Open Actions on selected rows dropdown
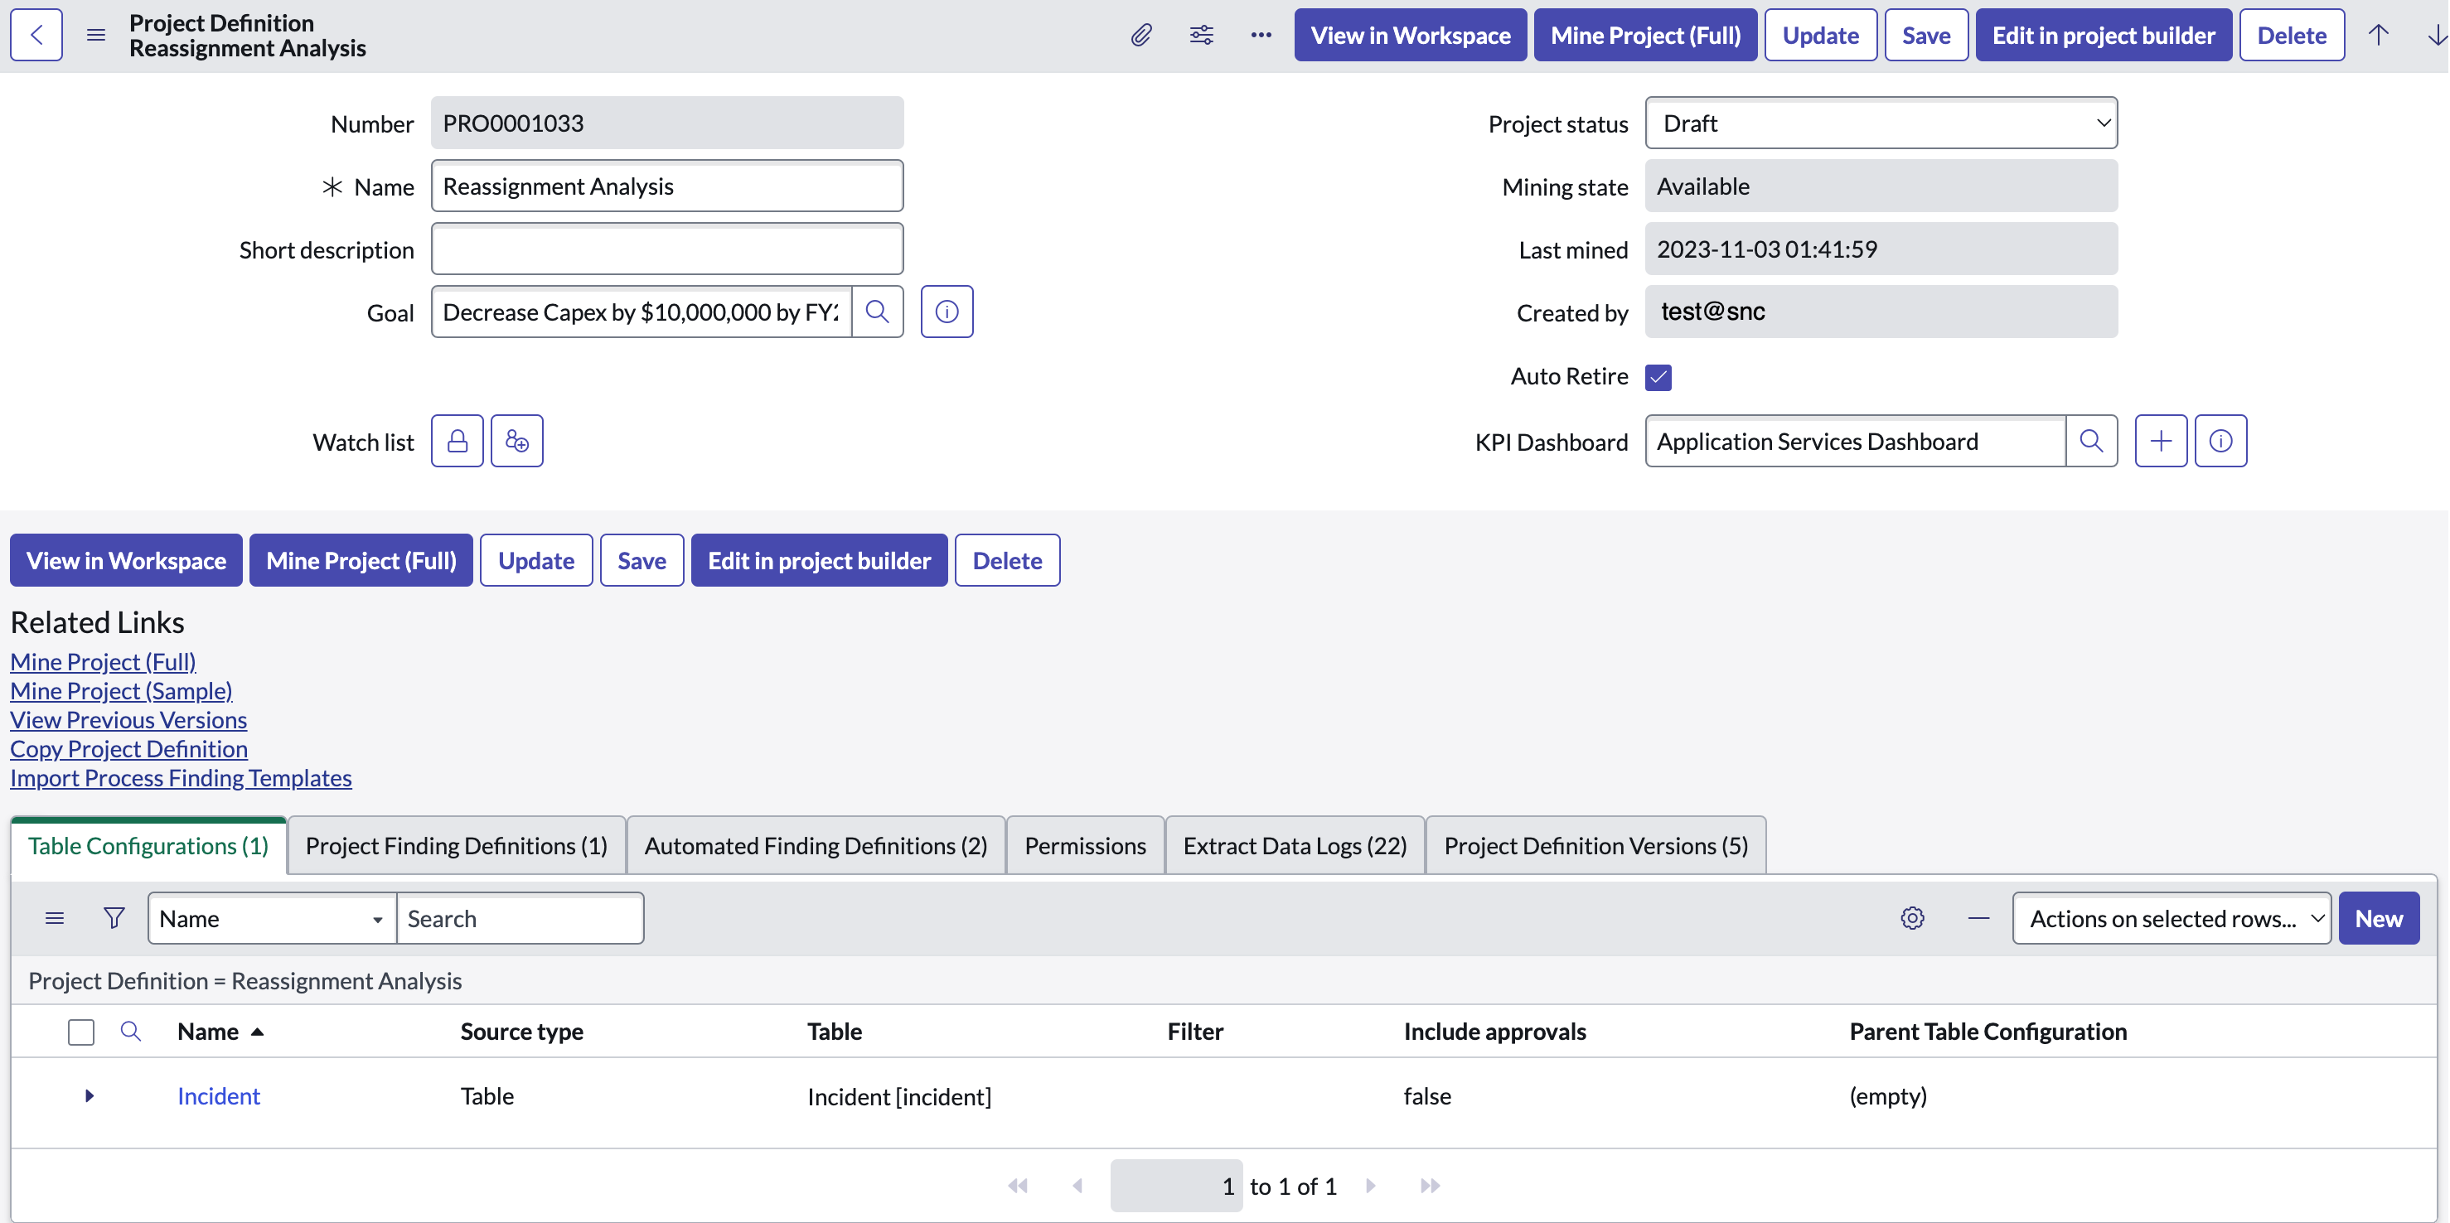The width and height of the screenshot is (2450, 1223). [2172, 918]
